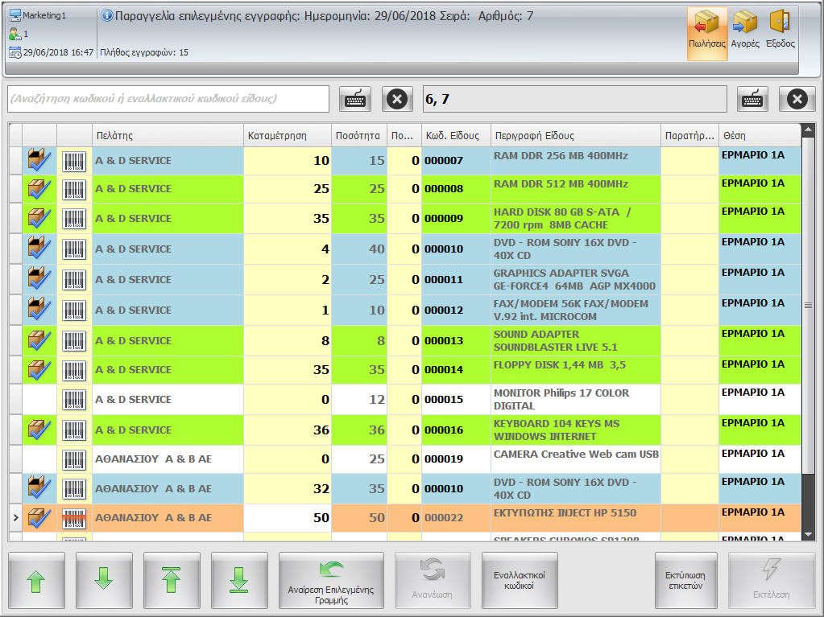Select the Πωλήσεις sales mode button

point(707,34)
